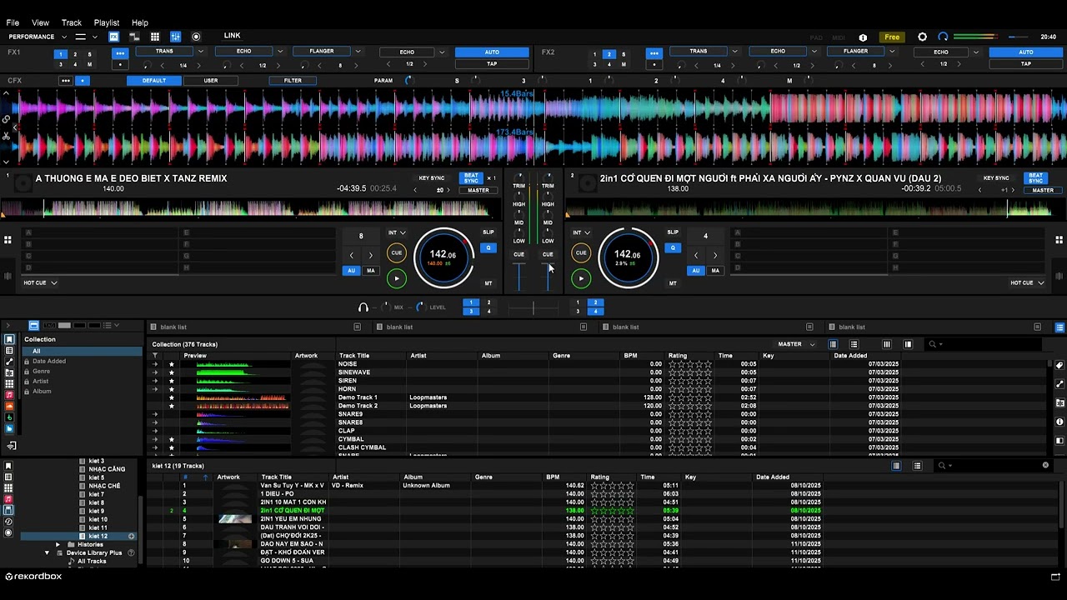Click the crossfader slider

533,308
